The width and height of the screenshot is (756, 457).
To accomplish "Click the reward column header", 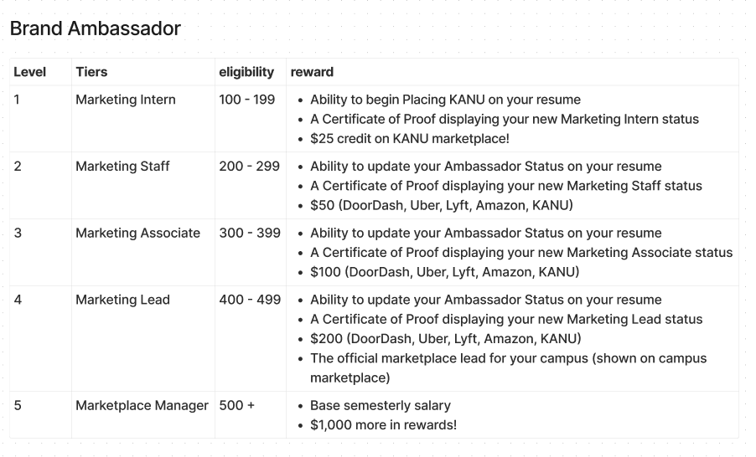I will click(x=312, y=72).
